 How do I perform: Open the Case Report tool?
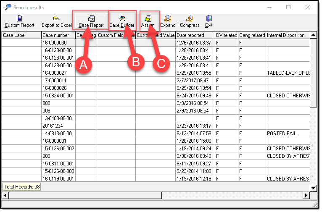tap(91, 21)
